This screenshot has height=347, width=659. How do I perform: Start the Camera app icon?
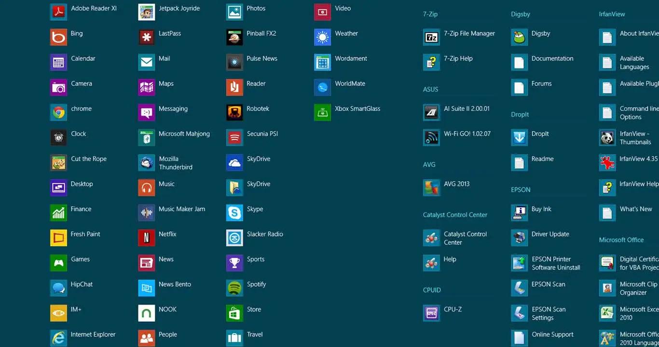[x=58, y=87]
